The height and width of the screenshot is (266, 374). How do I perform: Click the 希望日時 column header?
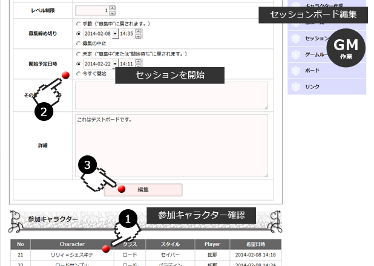255,244
